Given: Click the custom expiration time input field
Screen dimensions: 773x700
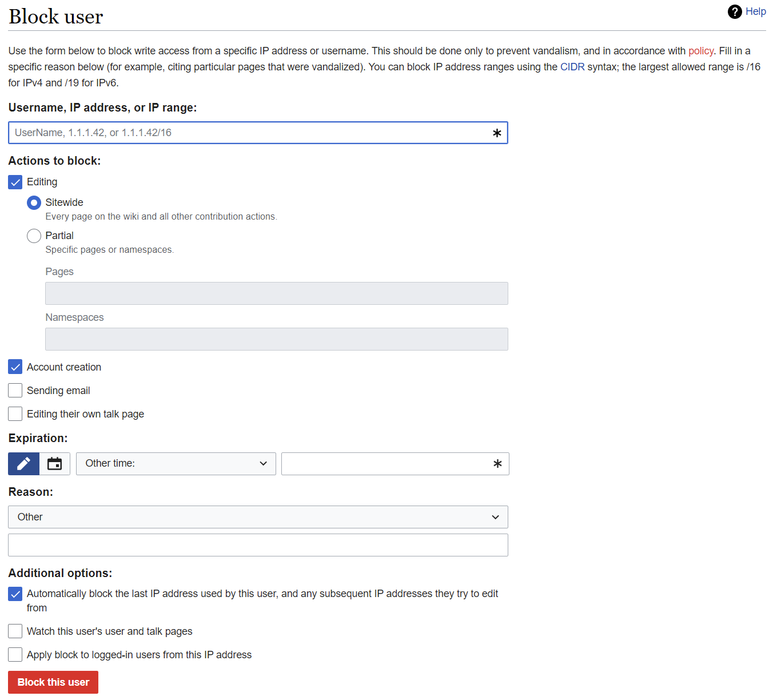Looking at the screenshot, I should coord(386,464).
